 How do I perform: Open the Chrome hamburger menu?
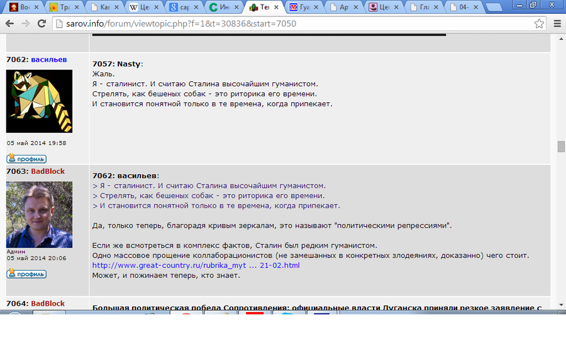(557, 24)
